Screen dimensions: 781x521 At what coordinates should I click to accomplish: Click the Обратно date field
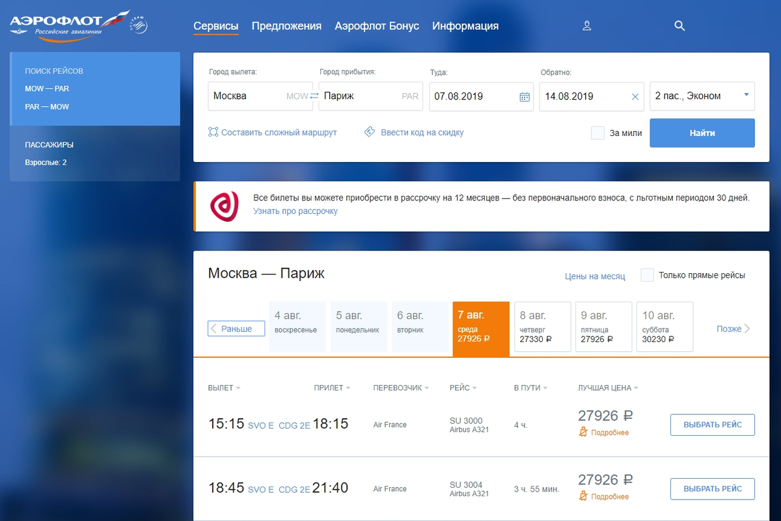click(592, 96)
